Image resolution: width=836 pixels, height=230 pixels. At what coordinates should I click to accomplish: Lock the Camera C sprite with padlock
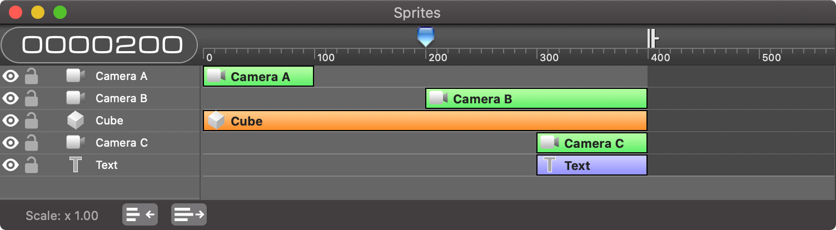tap(32, 142)
